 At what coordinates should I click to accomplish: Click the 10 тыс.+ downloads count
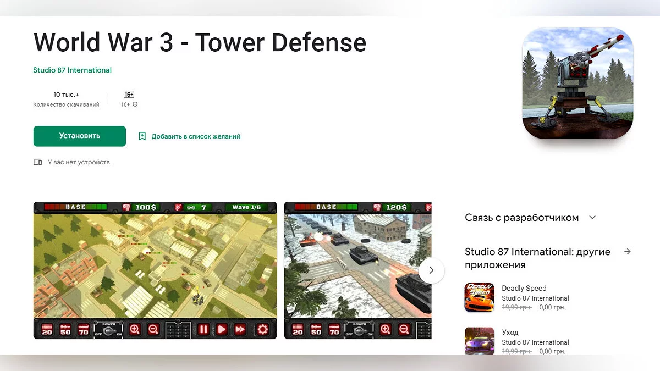coord(66,95)
